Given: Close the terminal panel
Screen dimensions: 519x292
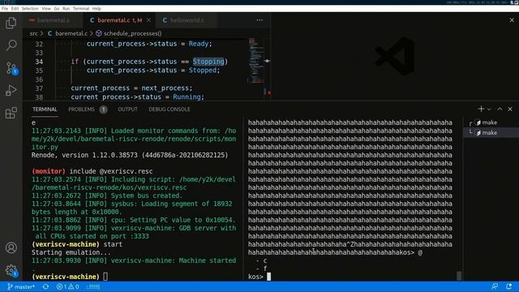Looking at the screenshot, I should coord(510,109).
